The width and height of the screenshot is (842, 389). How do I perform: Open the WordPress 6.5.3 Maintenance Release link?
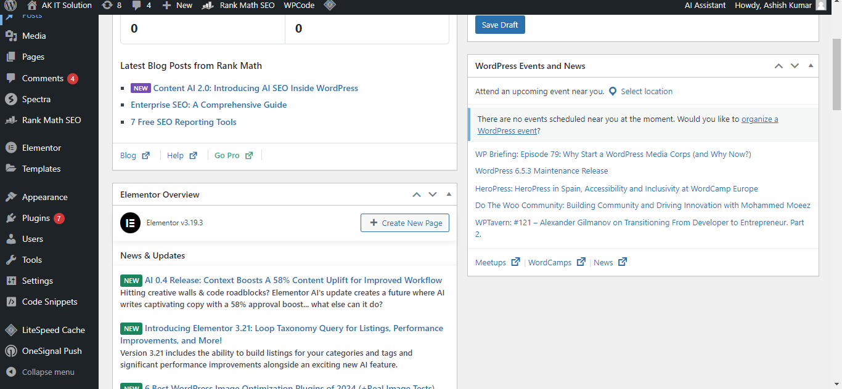coord(541,171)
